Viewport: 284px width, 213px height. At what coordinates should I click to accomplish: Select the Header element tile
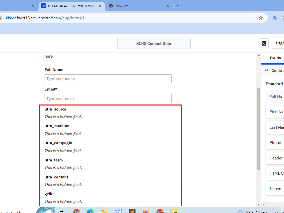[x=275, y=158]
